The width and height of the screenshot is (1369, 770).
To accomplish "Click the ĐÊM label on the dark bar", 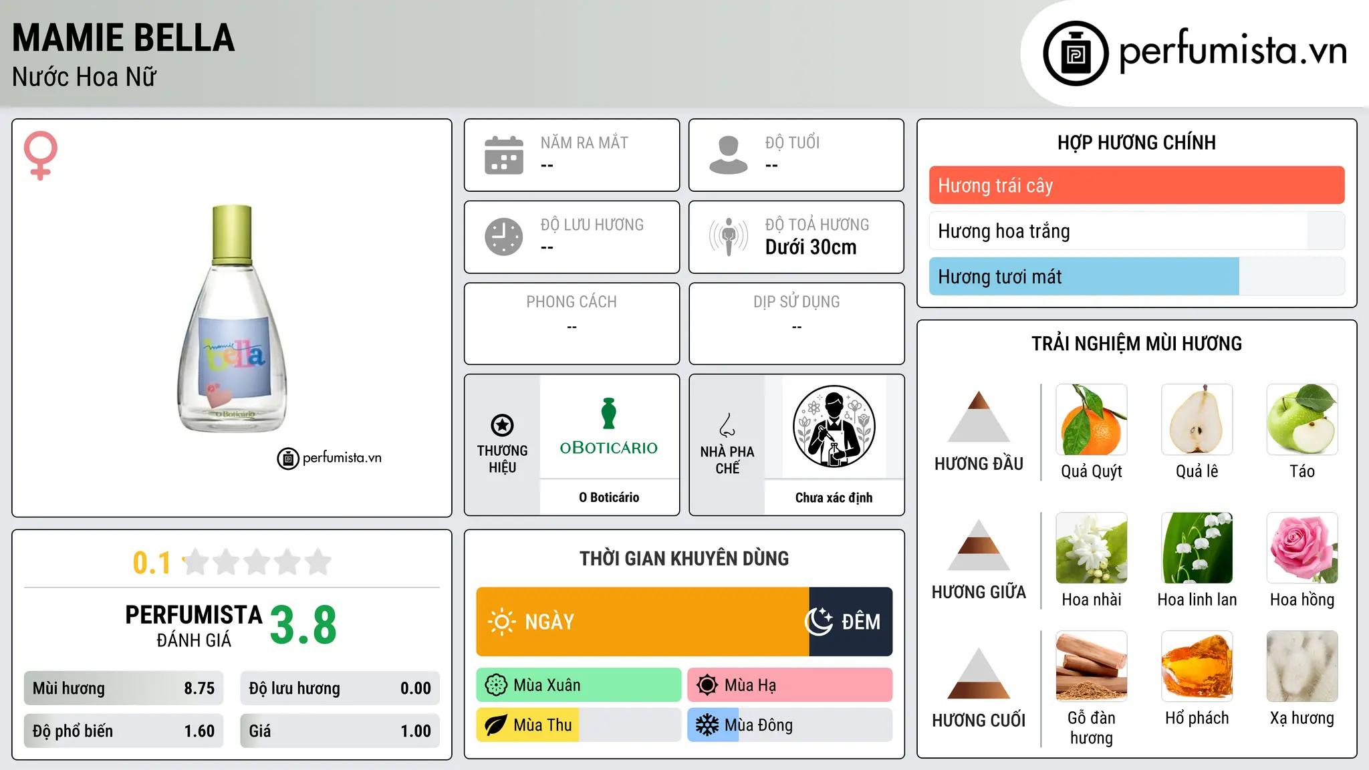I will 861,622.
